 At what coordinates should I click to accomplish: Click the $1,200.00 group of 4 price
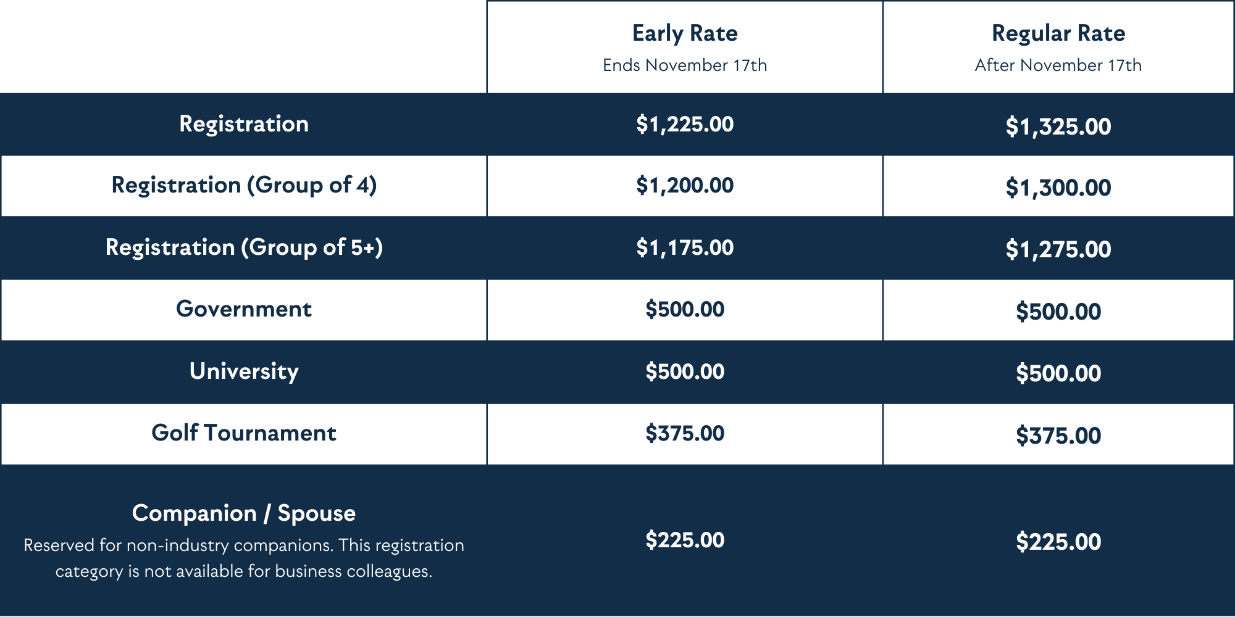pyautogui.click(x=685, y=186)
